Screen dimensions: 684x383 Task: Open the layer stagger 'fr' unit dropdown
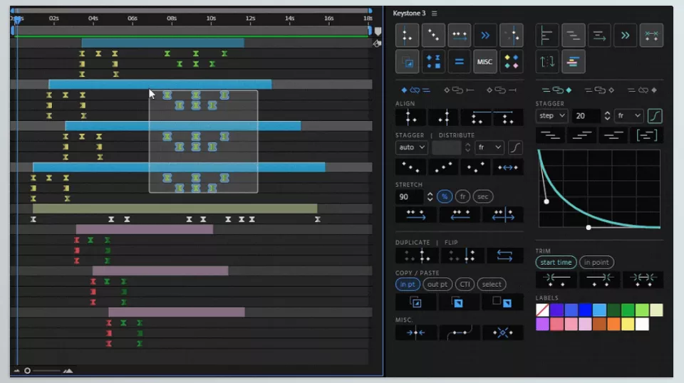click(x=628, y=116)
